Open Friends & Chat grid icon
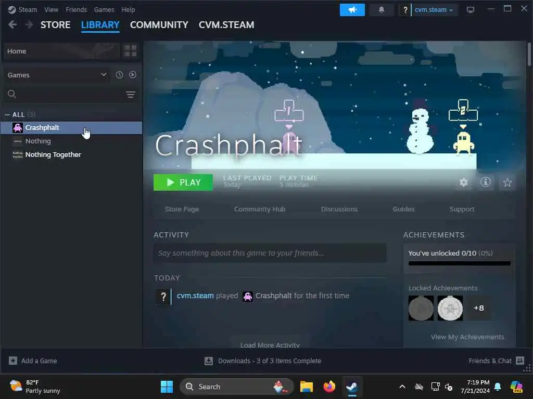This screenshot has height=399, width=533. point(520,361)
